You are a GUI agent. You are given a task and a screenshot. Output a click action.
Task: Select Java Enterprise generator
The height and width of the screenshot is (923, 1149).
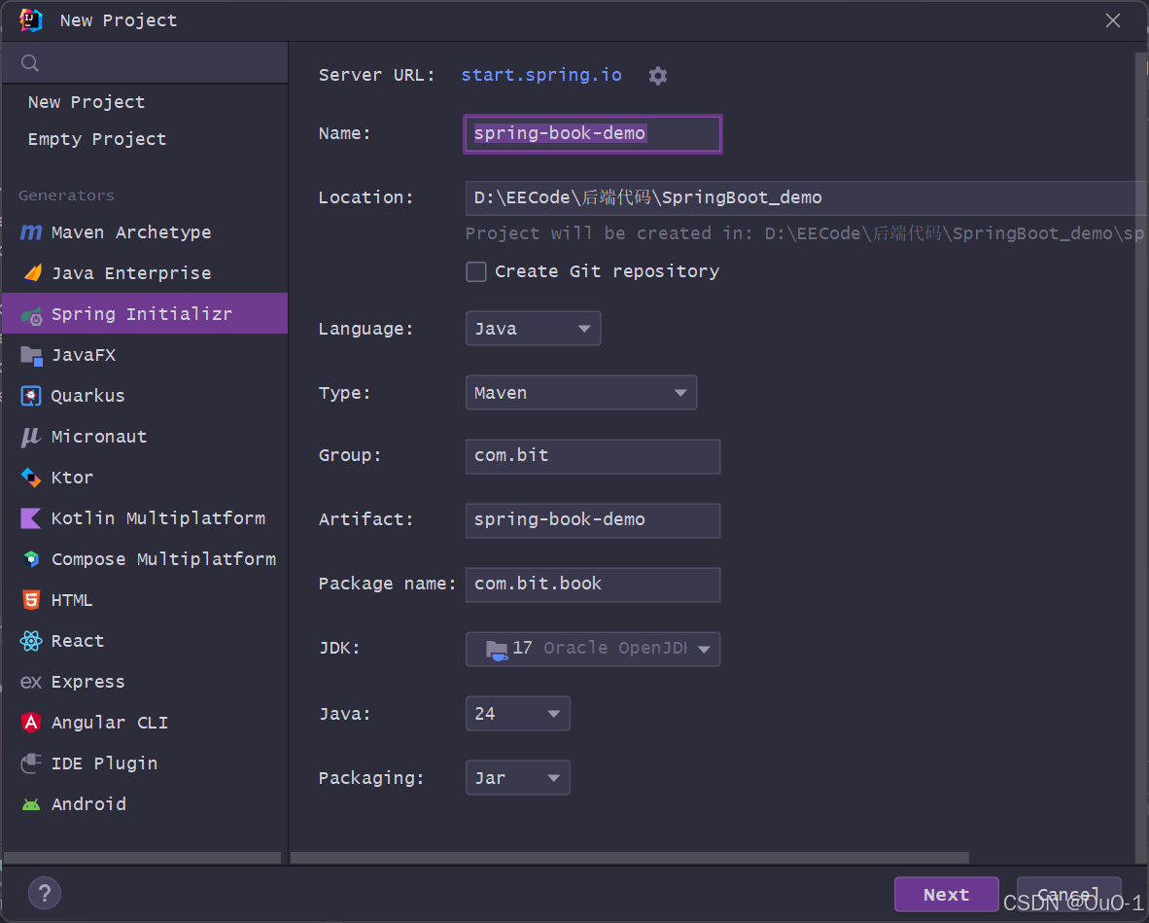pos(145,273)
